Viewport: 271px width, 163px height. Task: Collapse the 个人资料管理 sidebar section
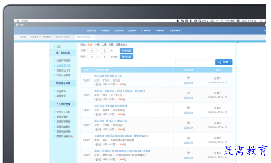(63, 104)
